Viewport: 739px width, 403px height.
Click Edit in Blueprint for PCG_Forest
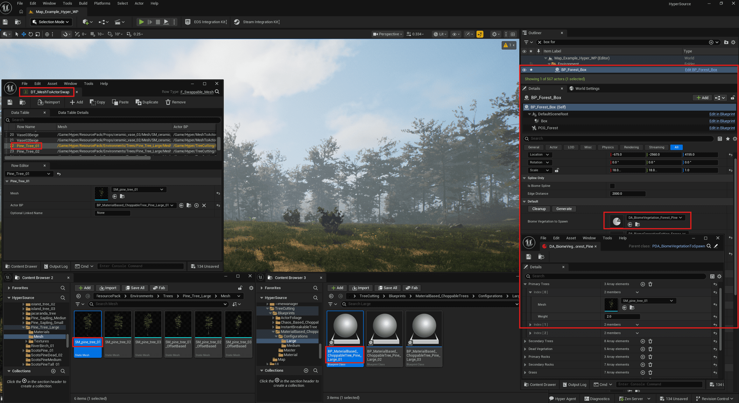[722, 128]
